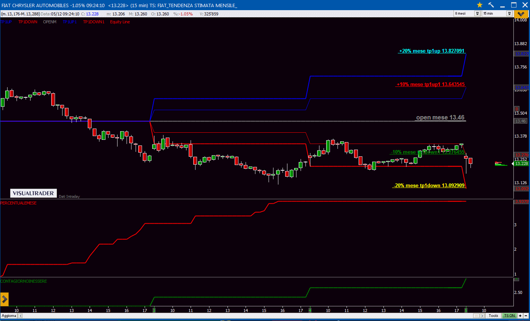Click the yellow favorites star icon
The image size is (530, 321).
(480, 5)
